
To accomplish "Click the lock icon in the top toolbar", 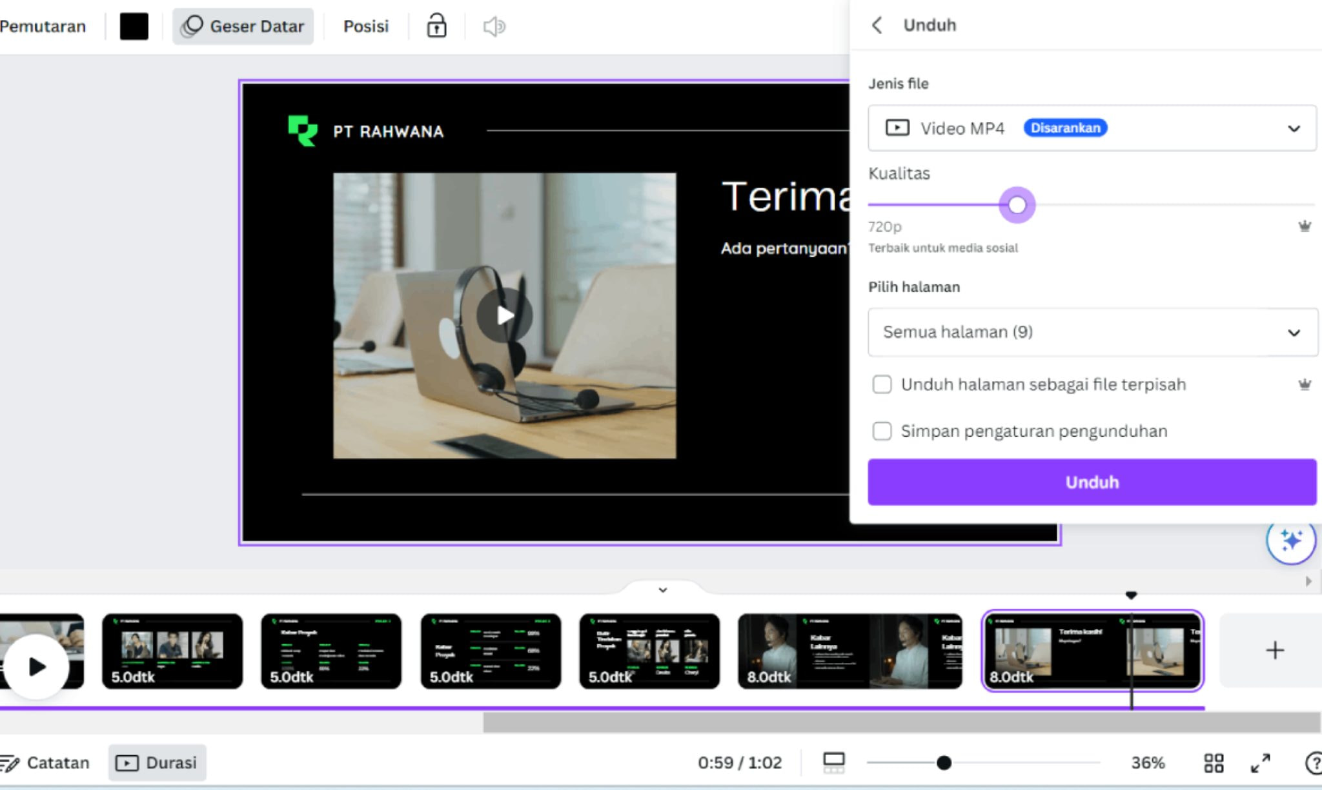I will click(436, 26).
